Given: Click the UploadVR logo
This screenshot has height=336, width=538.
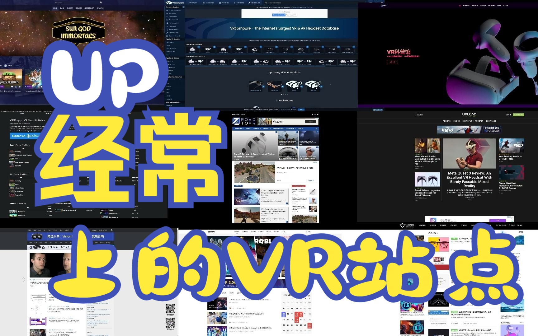Looking at the screenshot, I should tap(469, 114).
